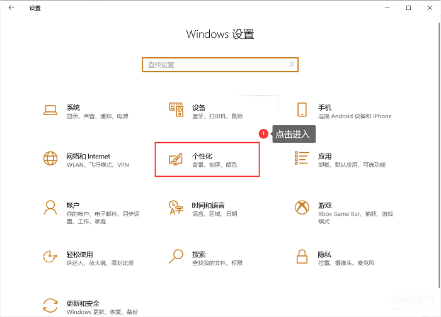Open the 隐私 padlock icon
The height and width of the screenshot is (317, 441).
click(302, 257)
